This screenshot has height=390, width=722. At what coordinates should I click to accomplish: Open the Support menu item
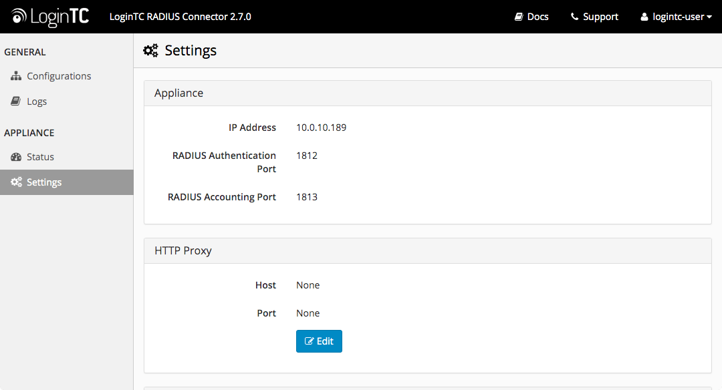pyautogui.click(x=594, y=16)
